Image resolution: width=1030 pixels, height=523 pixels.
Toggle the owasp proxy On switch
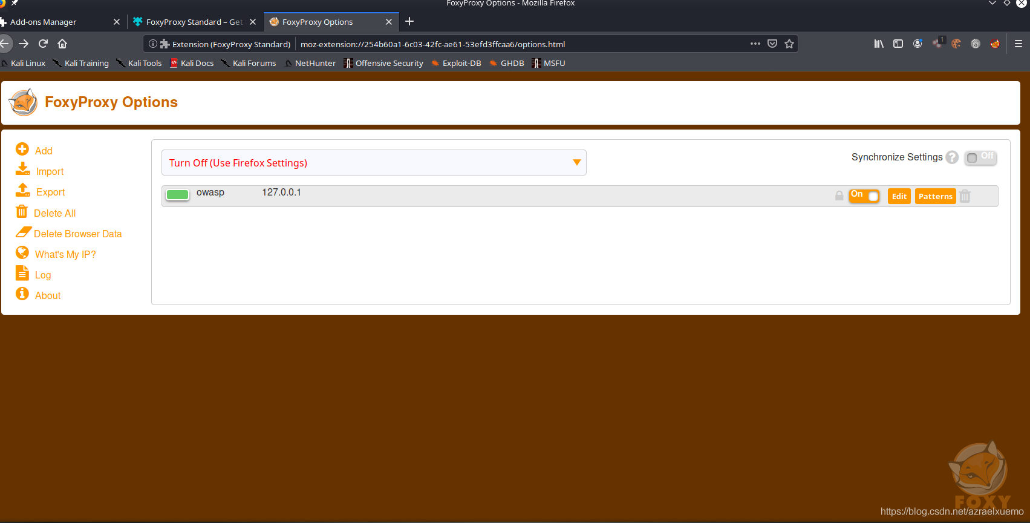864,196
